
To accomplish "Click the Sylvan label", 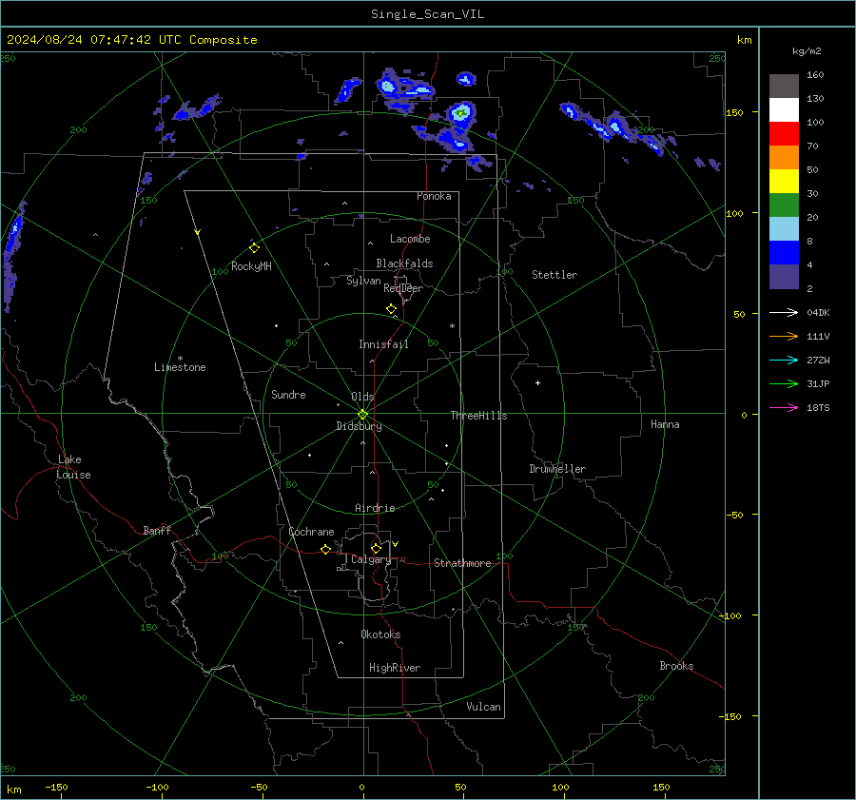I will [363, 281].
